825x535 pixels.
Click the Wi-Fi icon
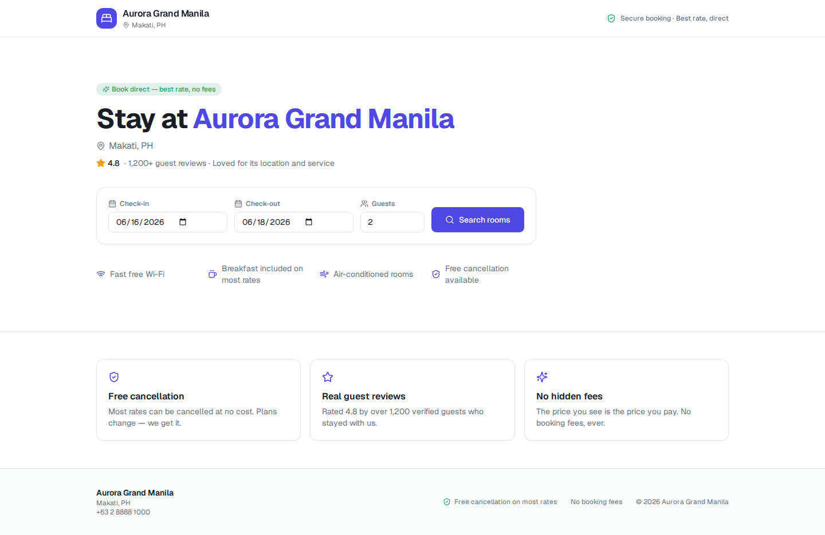[x=101, y=274]
